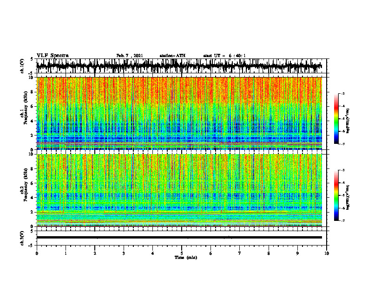This screenshot has width=368, height=284.
Task: Click the "ch.3(V)" axis label
Action: coord(22,239)
